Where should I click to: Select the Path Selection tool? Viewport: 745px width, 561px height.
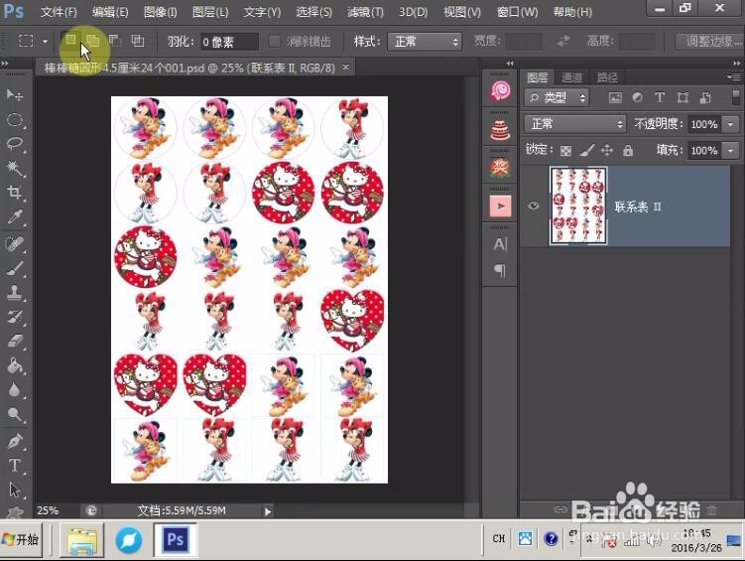pyautogui.click(x=15, y=490)
